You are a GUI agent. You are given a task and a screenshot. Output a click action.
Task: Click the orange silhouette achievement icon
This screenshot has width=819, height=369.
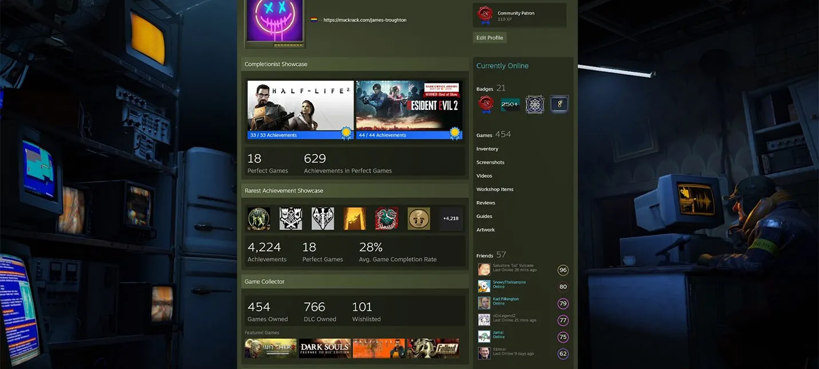pyautogui.click(x=355, y=219)
